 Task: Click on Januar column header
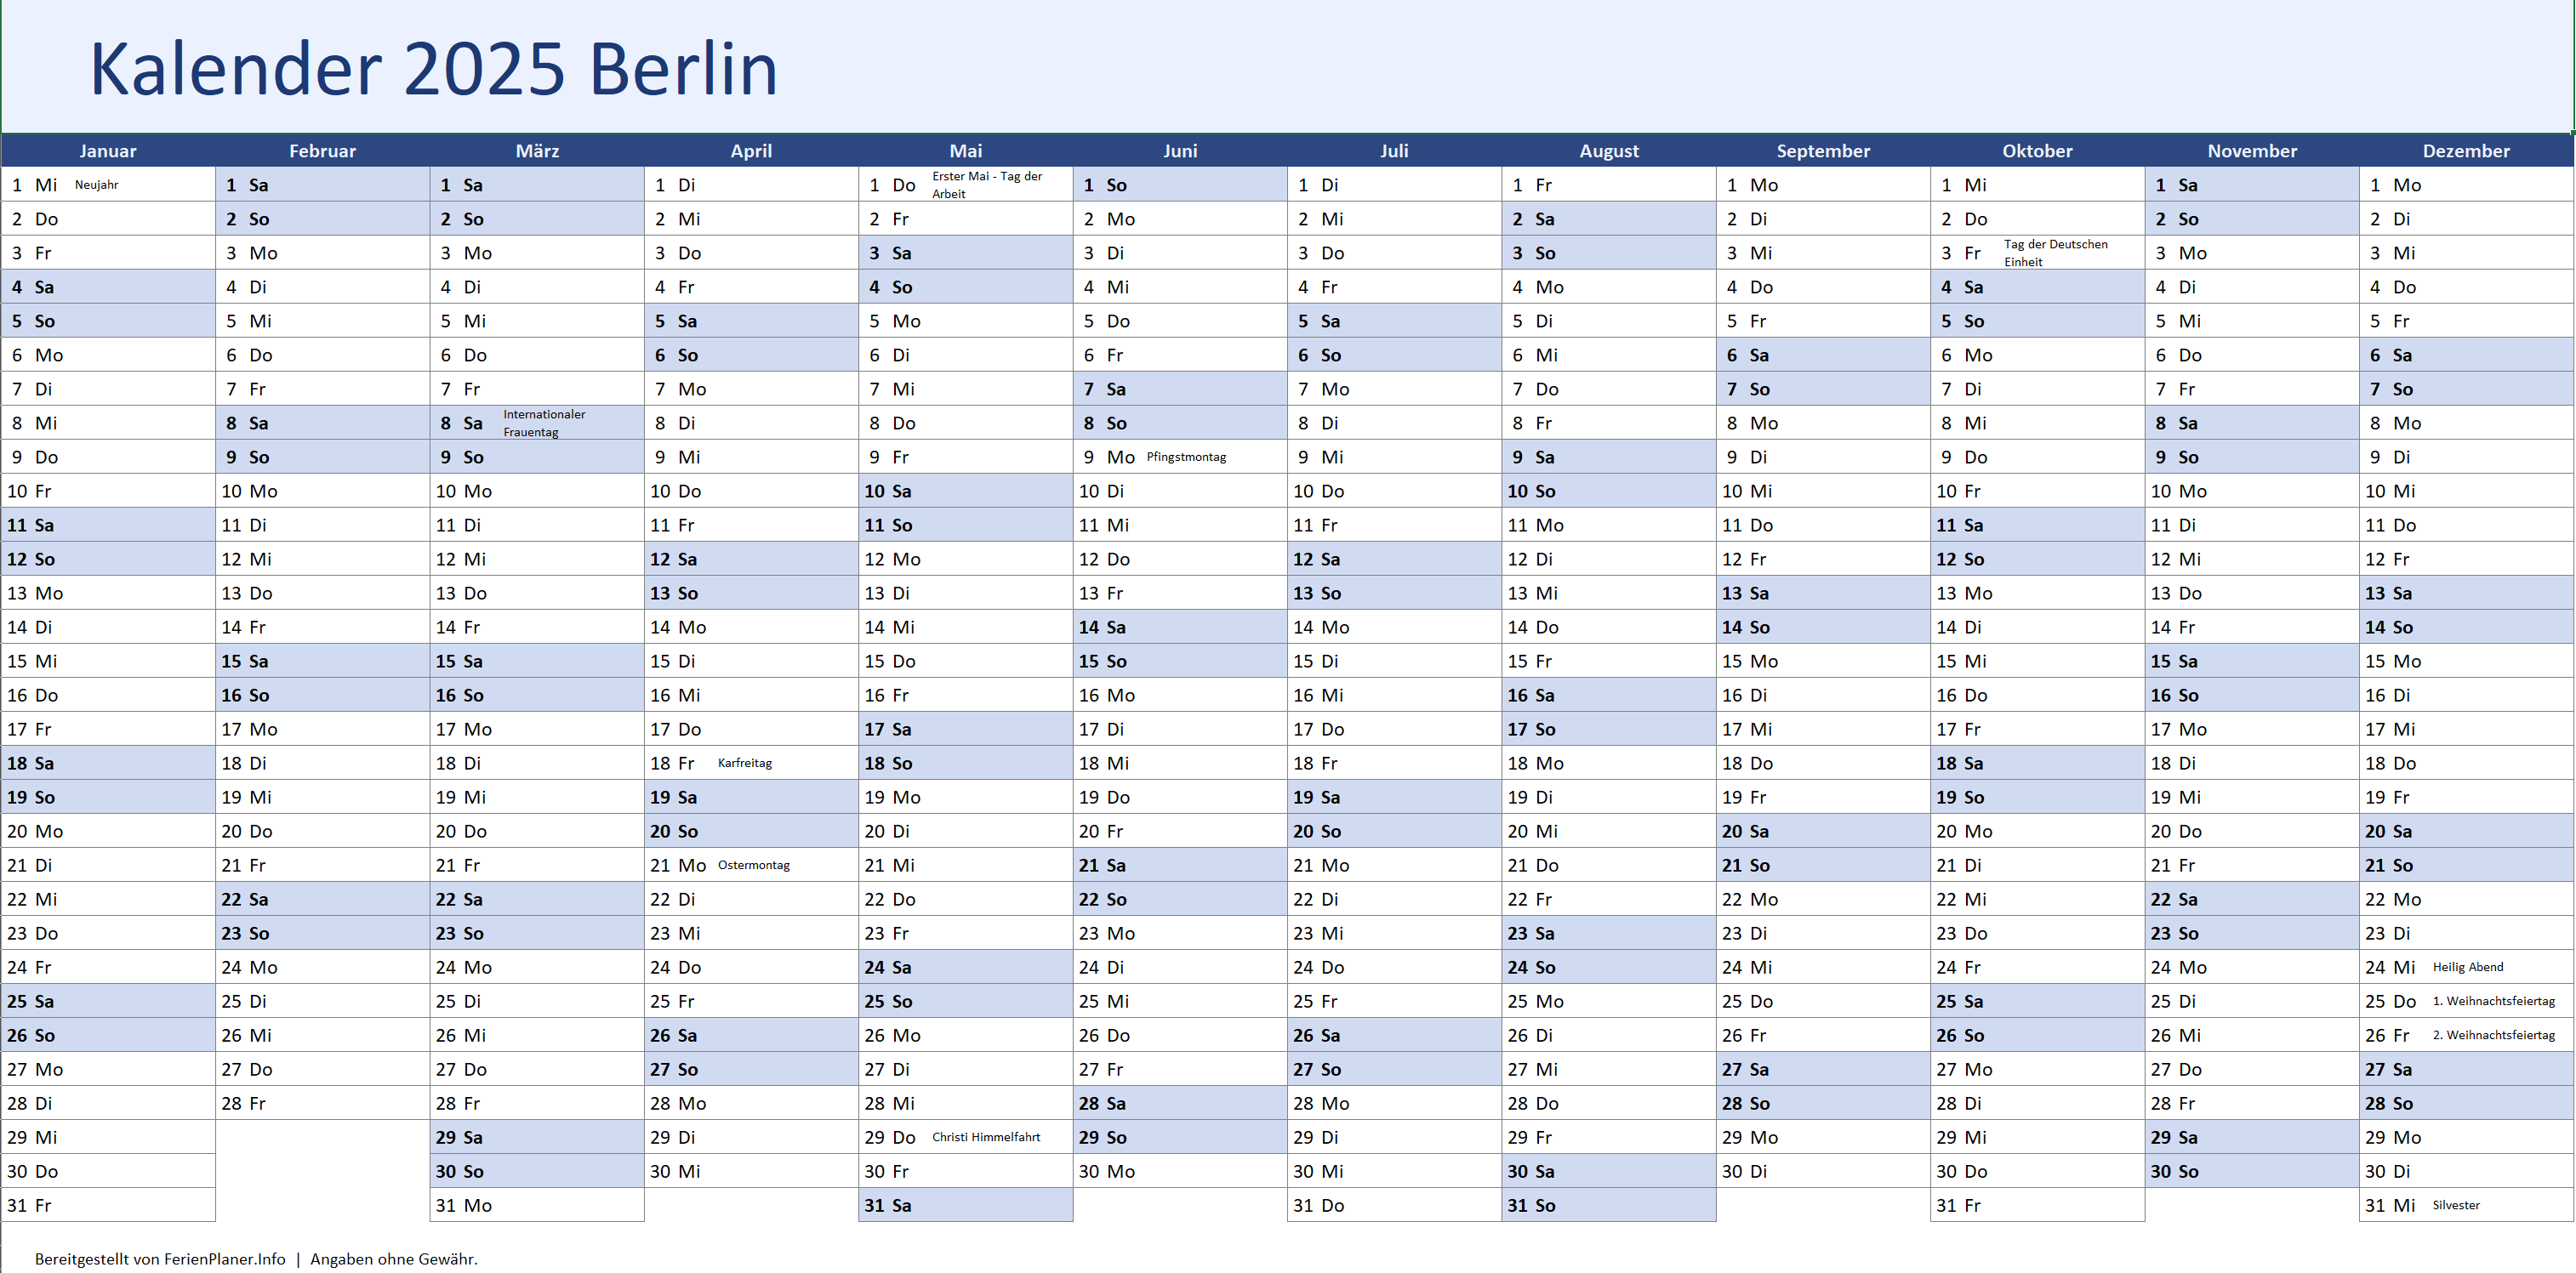[x=107, y=151]
